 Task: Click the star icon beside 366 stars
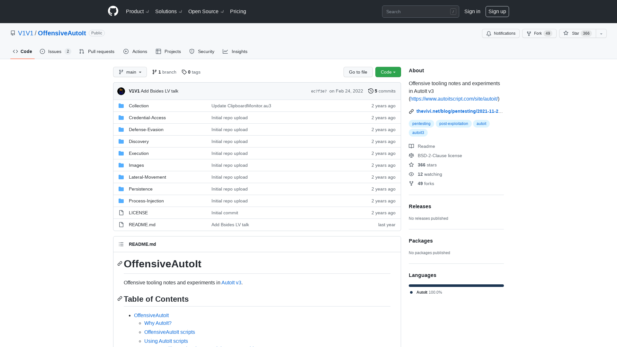point(411,165)
